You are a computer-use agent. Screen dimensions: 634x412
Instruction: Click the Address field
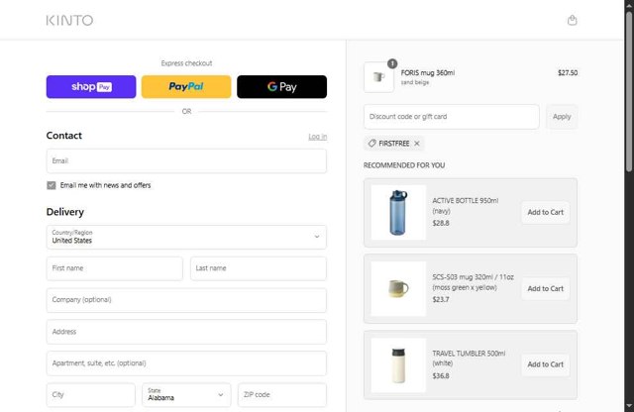186,332
